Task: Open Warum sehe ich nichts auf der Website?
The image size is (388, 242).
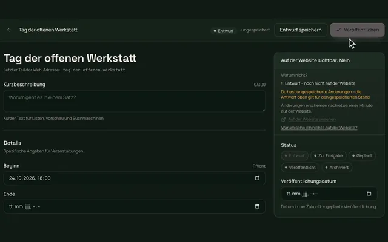Action: click(x=319, y=128)
